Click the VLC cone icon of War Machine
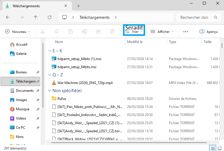 pos(54,83)
